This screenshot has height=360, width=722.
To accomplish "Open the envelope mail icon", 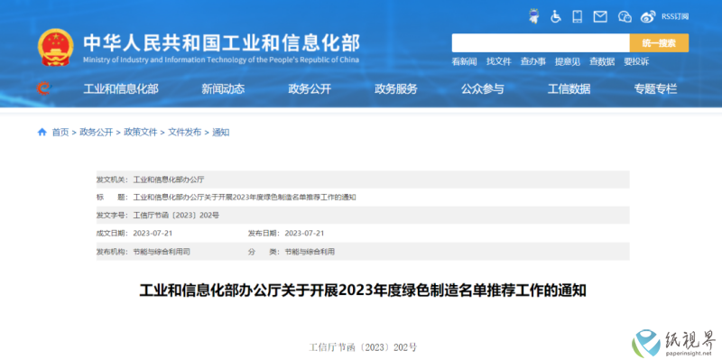I will (600, 17).
